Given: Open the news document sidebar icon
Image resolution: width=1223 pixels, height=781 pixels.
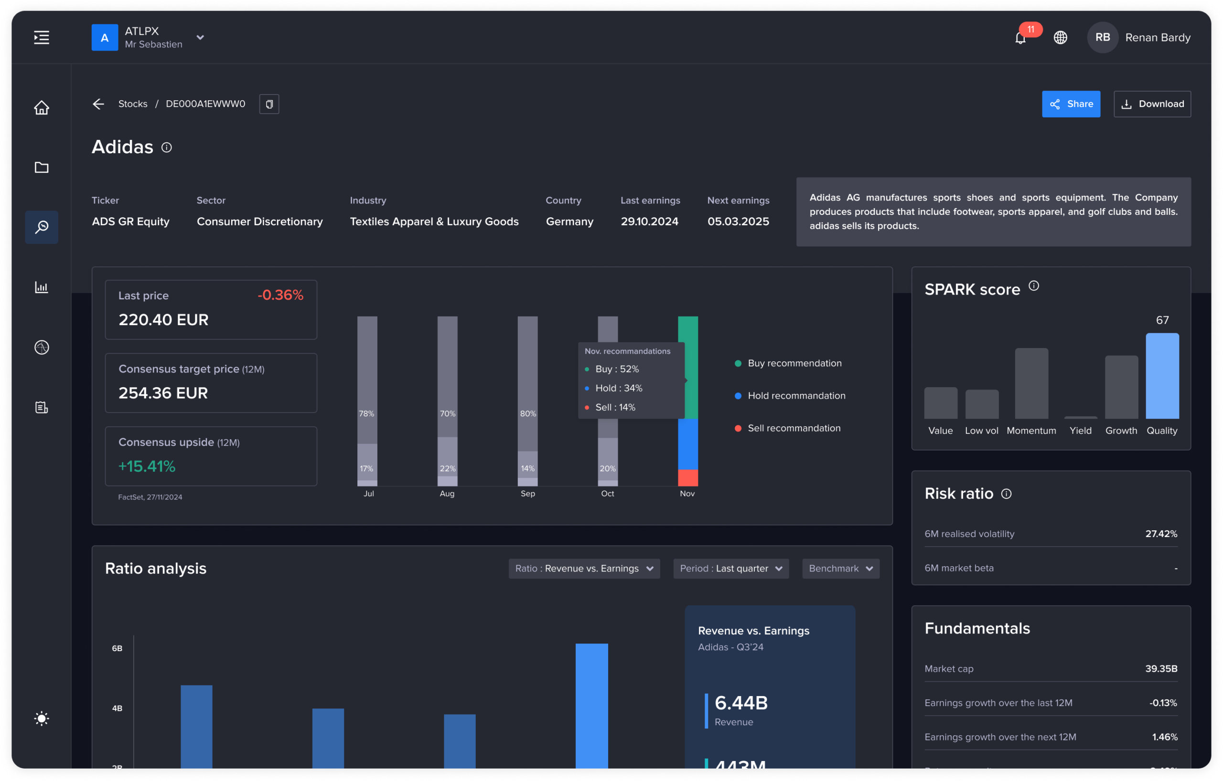Looking at the screenshot, I should coord(42,407).
